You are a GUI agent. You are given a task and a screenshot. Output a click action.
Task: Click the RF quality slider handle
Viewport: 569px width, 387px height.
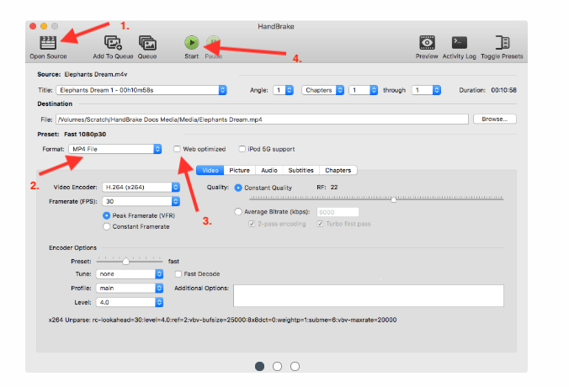393,199
